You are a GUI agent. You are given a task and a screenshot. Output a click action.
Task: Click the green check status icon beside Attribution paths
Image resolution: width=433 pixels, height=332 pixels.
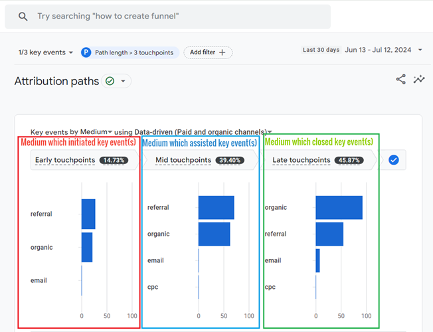point(110,81)
